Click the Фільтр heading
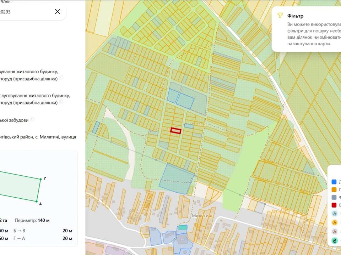The height and width of the screenshot is (255, 341). pos(295,16)
